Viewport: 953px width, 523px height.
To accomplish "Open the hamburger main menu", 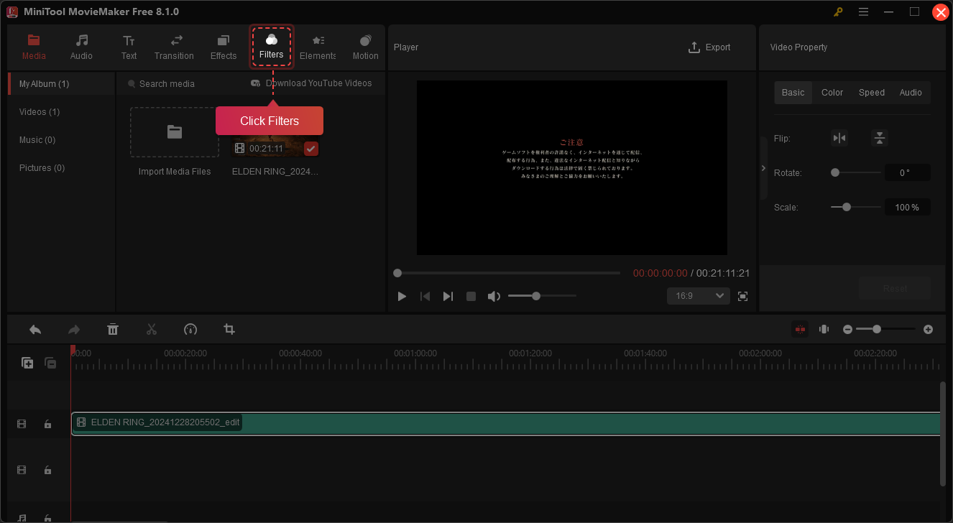I will coord(863,11).
